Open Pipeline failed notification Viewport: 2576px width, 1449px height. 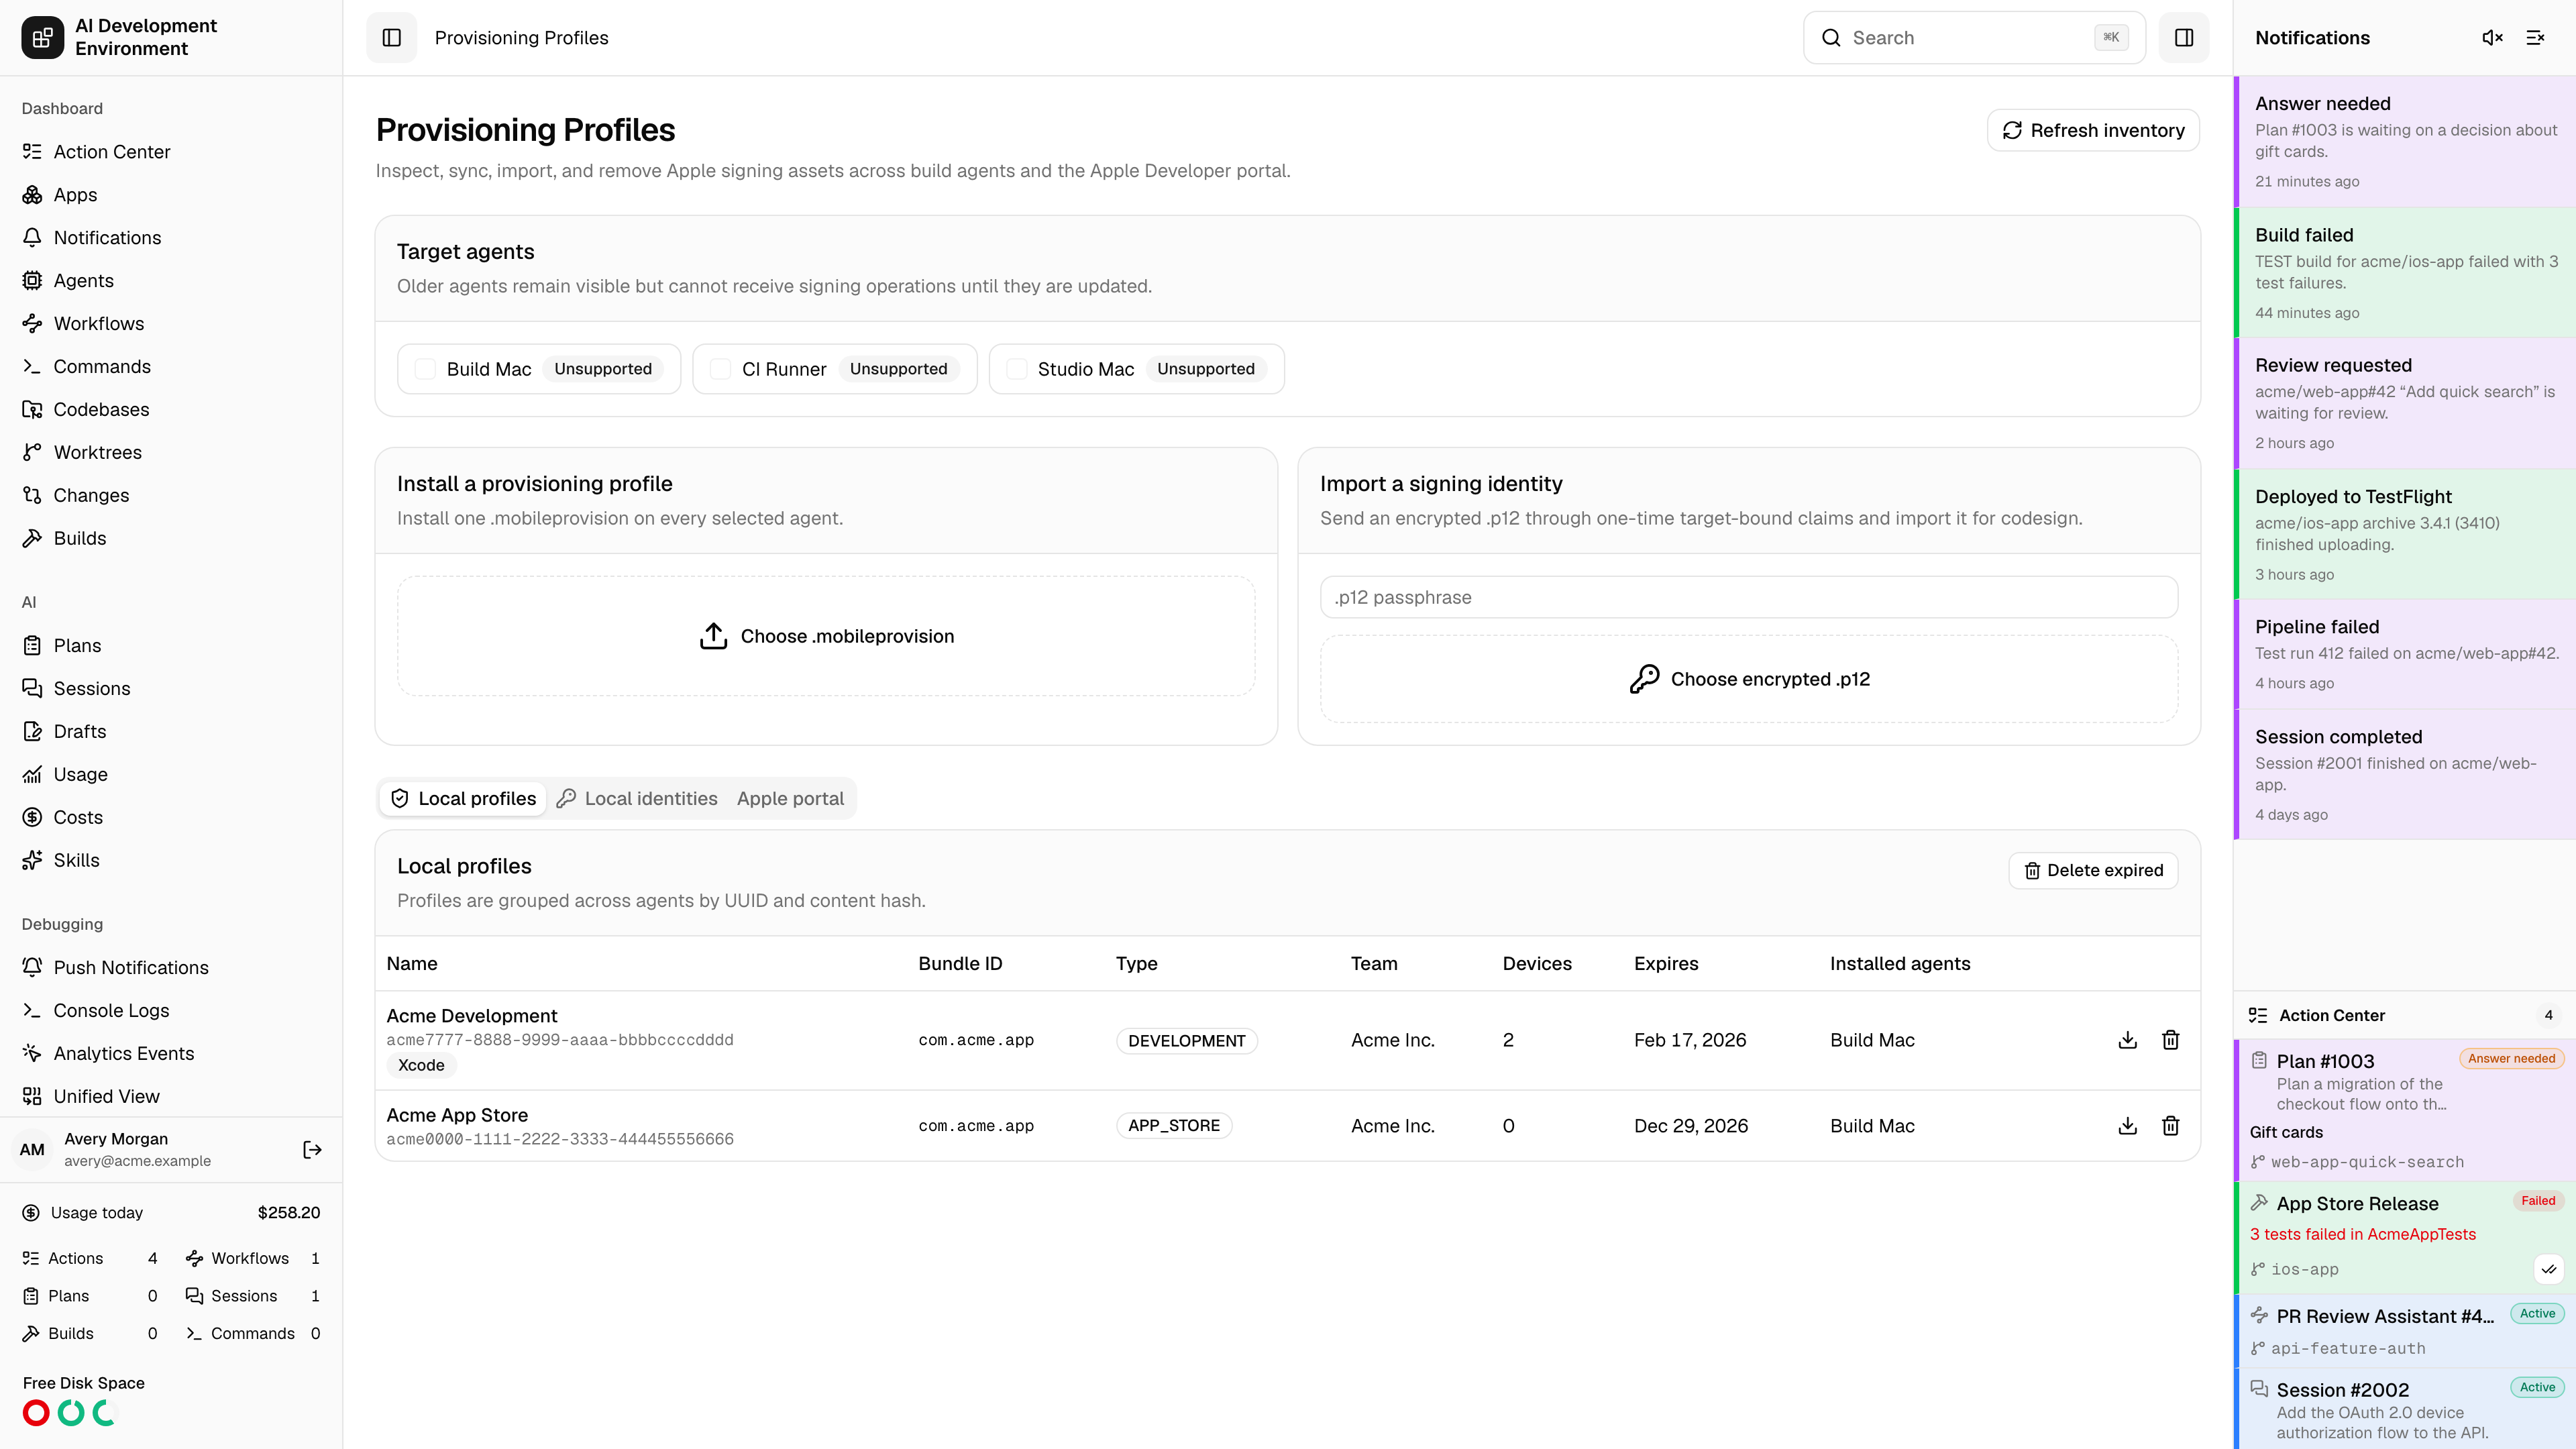(2405, 655)
